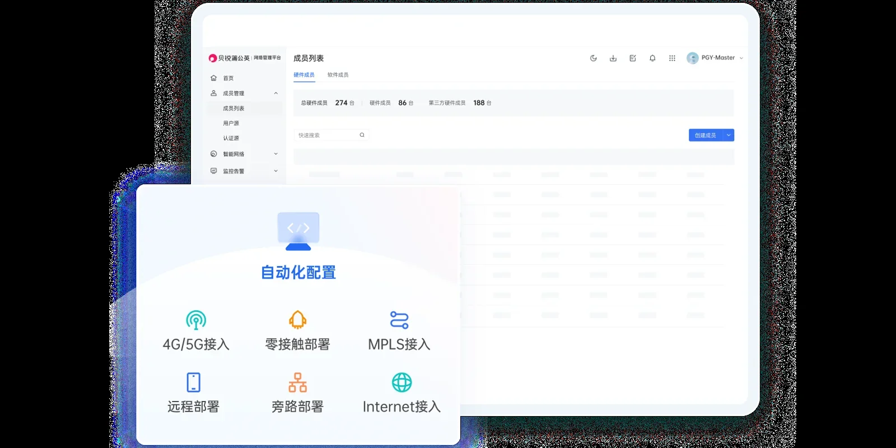Image resolution: width=896 pixels, height=448 pixels.
Task: Click the MPLS接入 route icon
Action: pos(399,320)
